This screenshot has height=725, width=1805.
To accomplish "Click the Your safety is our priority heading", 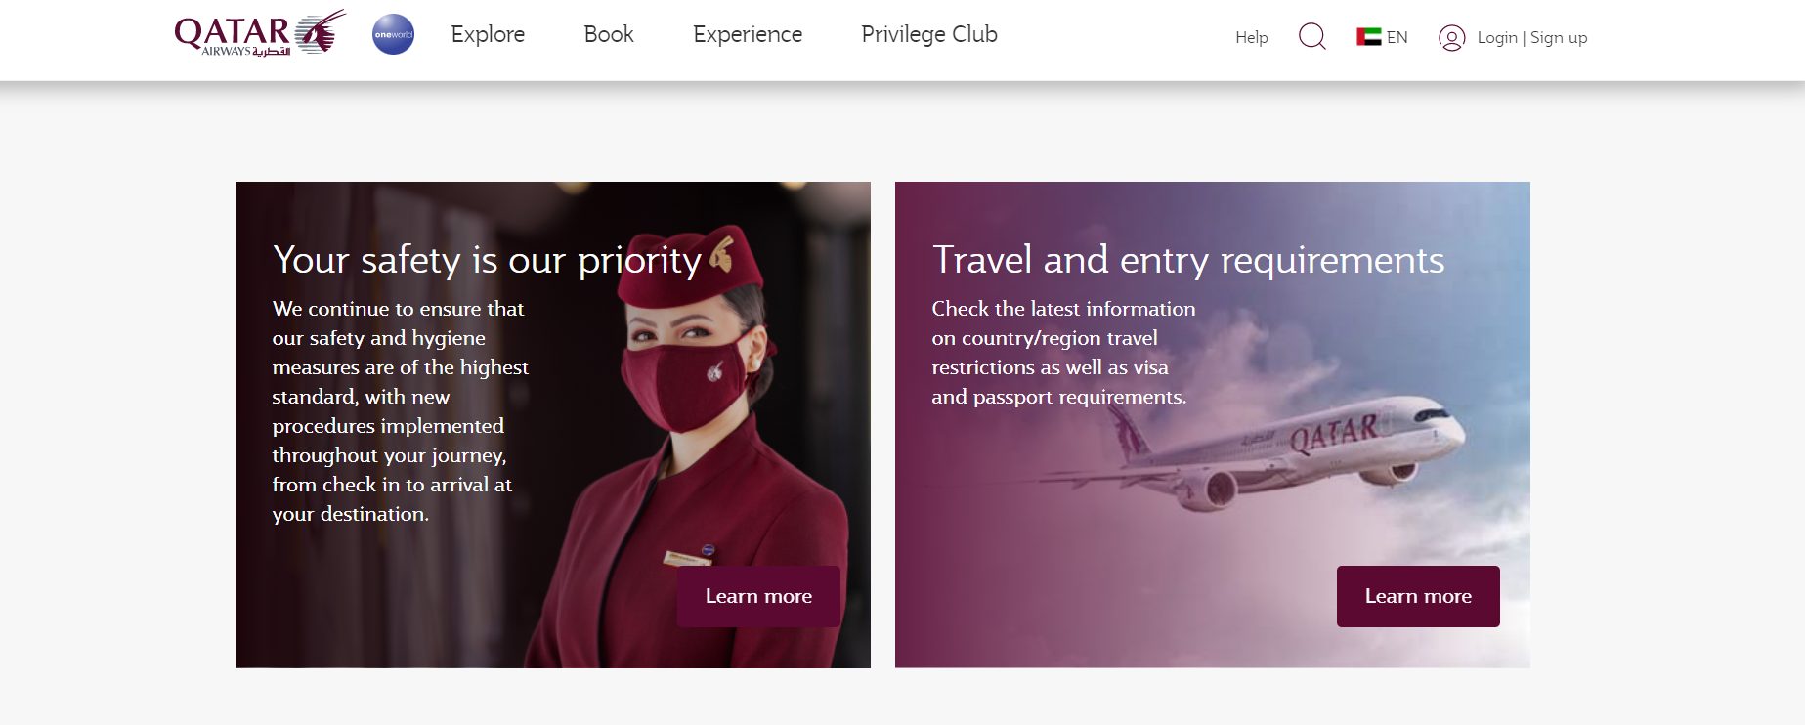I will pyautogui.click(x=485, y=260).
